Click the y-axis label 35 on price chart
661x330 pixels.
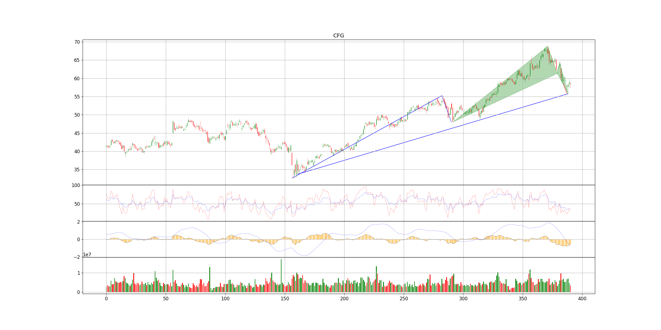(x=77, y=170)
